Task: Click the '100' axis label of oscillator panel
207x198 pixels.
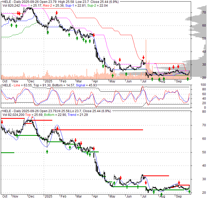Action: (203, 85)
